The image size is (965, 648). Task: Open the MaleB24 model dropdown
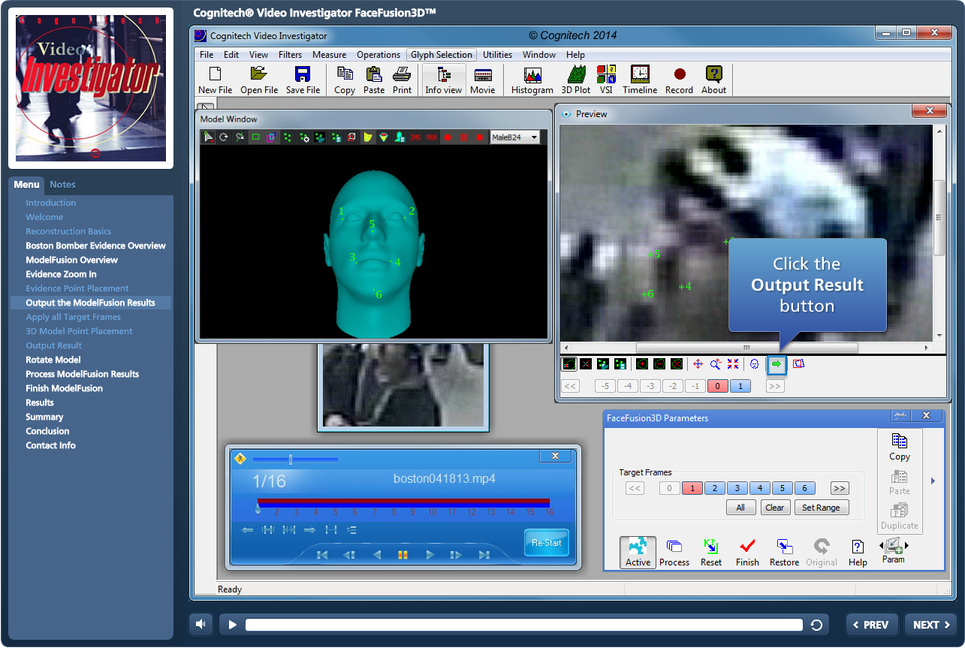point(514,137)
